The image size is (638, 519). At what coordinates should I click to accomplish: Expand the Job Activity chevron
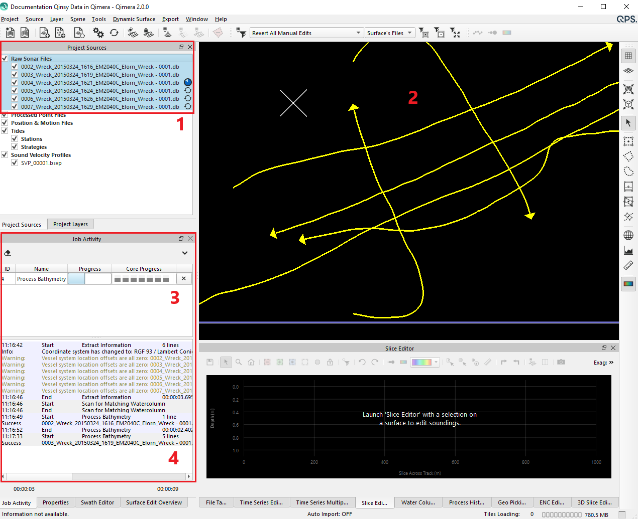184,253
